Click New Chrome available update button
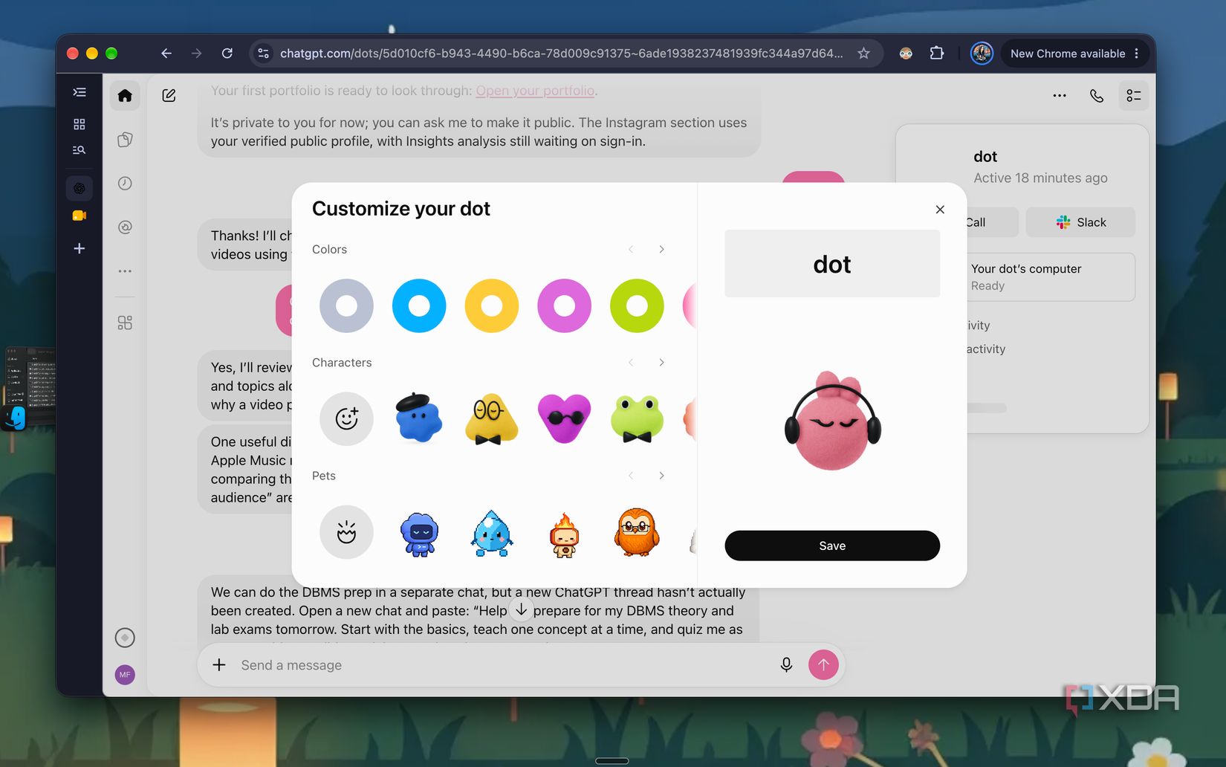1226x767 pixels. point(1074,54)
